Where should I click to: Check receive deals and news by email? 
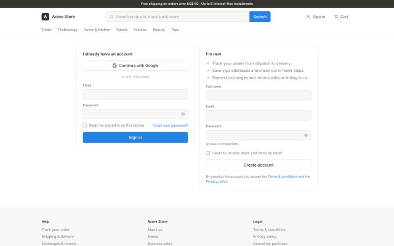point(208,153)
